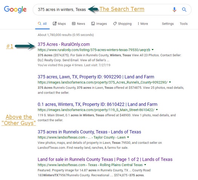Switch to the Maps tab
The height and width of the screenshot is (180, 198).
59,24
